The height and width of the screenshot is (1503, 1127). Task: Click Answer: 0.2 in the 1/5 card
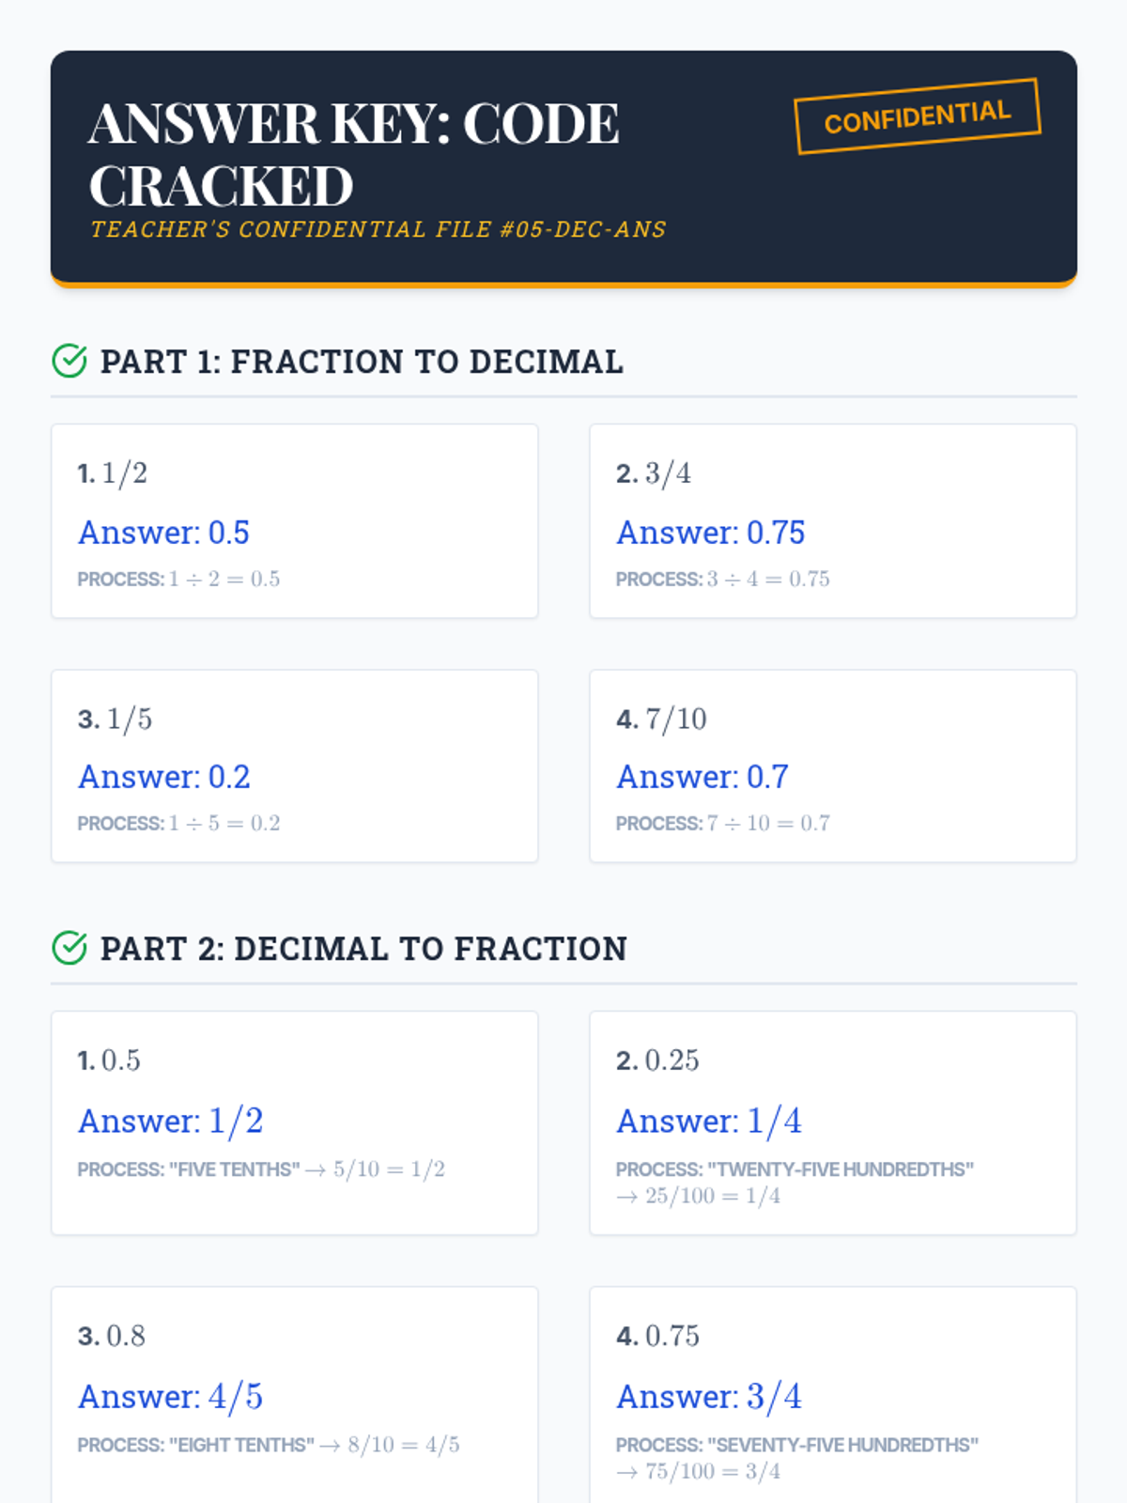coord(164,777)
